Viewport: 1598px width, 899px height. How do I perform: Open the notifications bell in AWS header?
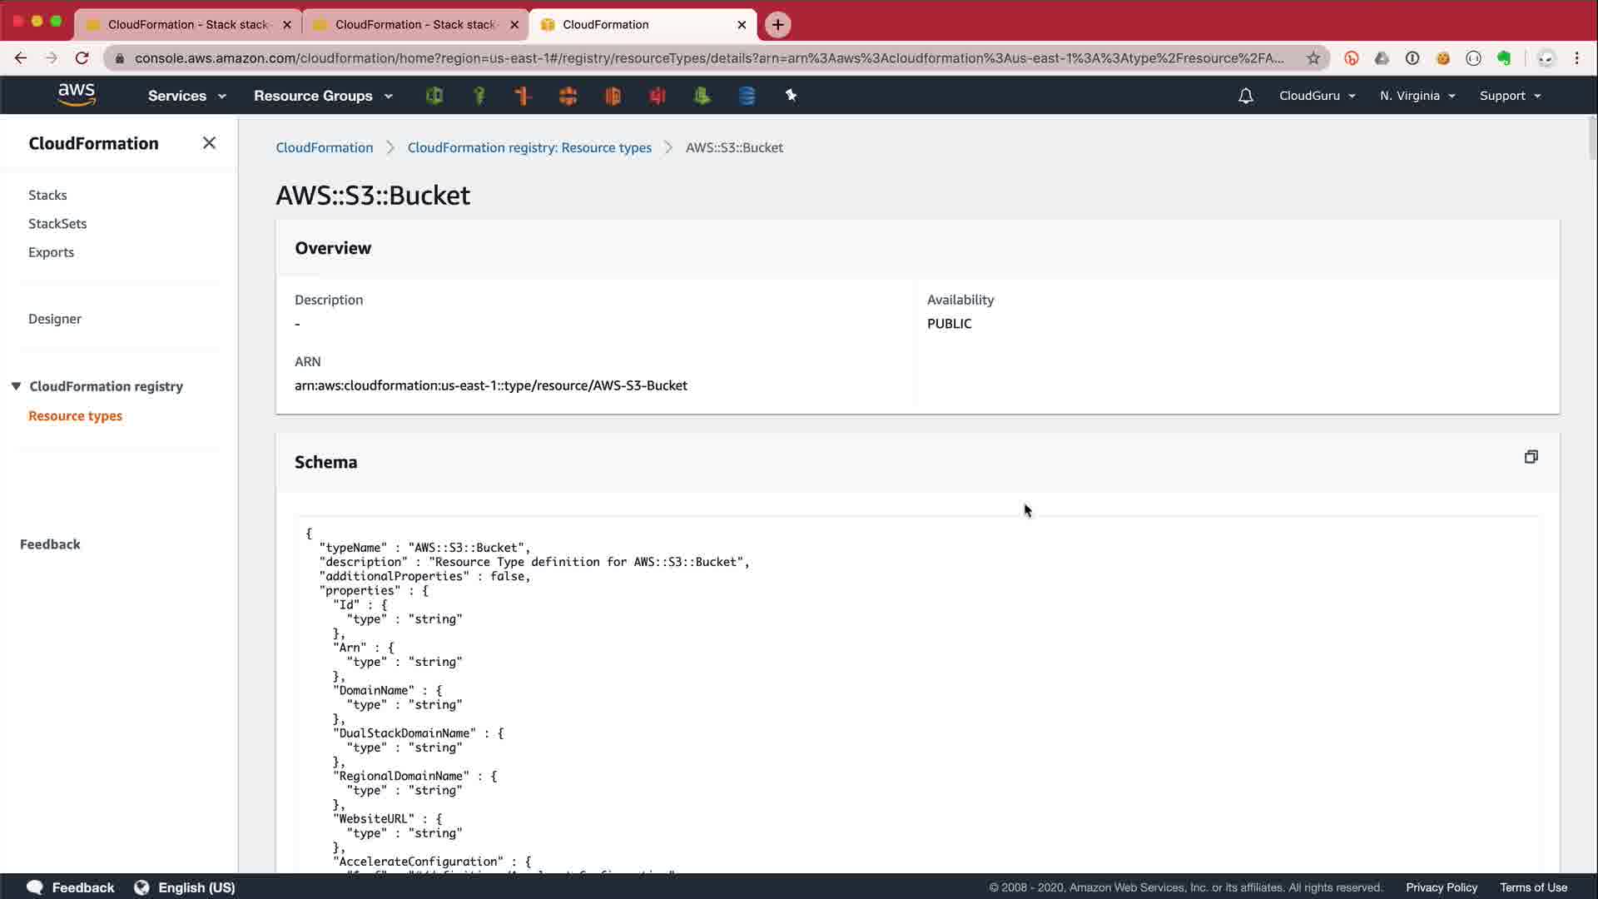[1245, 96]
